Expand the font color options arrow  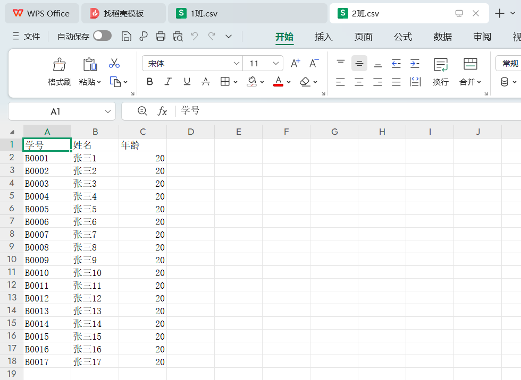[x=289, y=82]
